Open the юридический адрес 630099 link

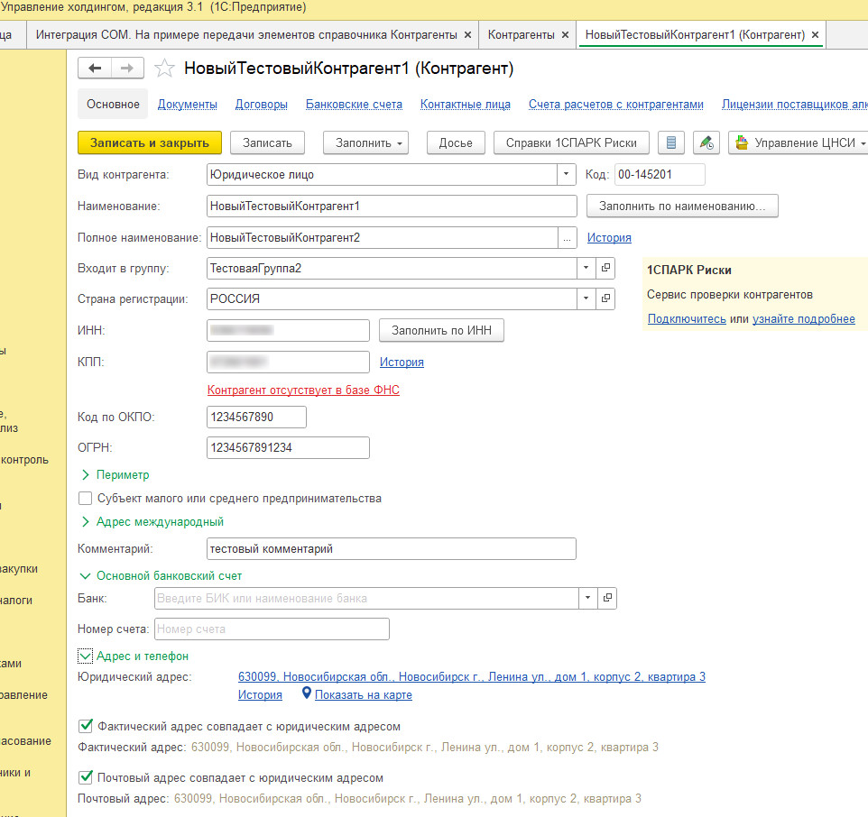472,676
